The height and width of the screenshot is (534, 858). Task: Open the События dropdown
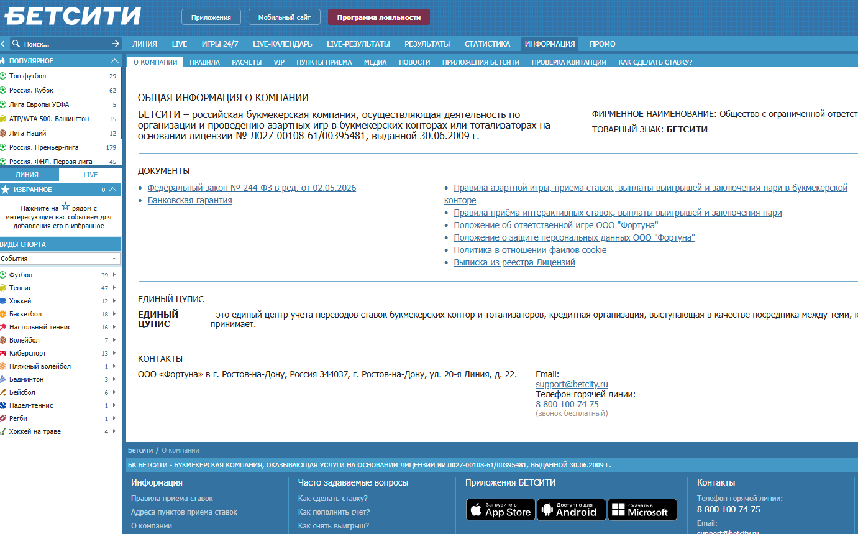pos(60,259)
